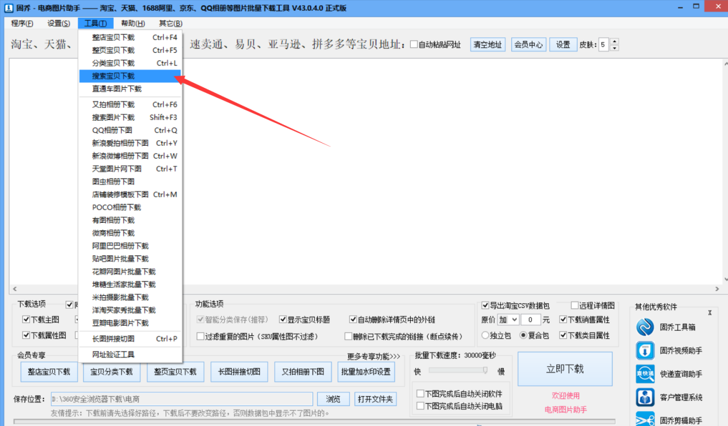The image size is (728, 426).
Task: Open the 固乔工具箱 icon
Action: [x=645, y=327]
